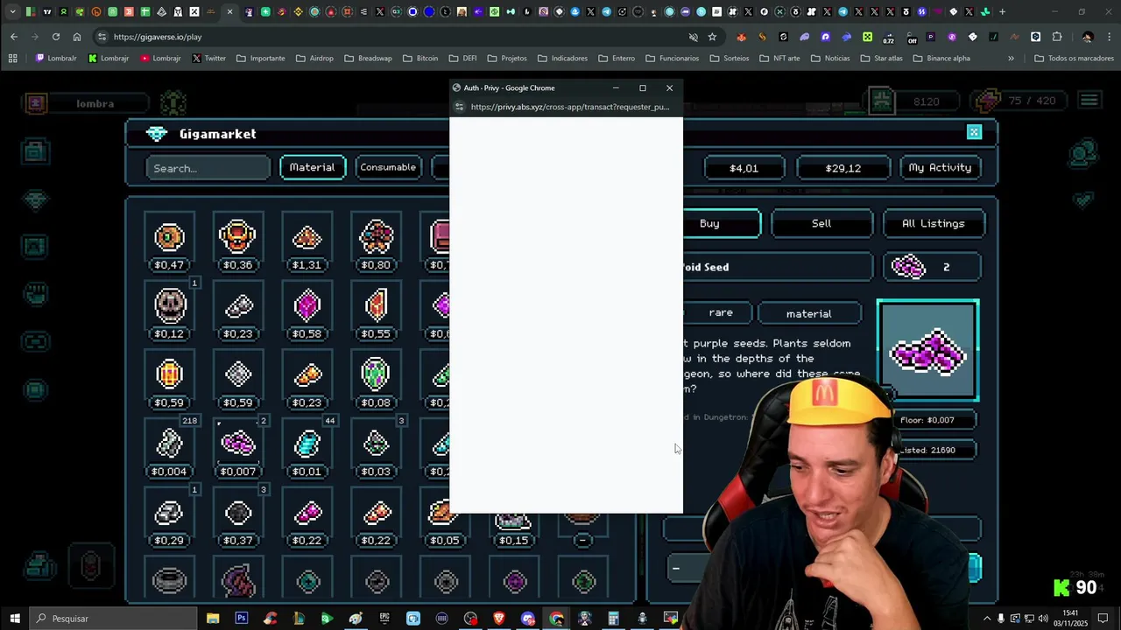Click the Floor: $0,007 label
The height and width of the screenshot is (630, 1121).
pyautogui.click(x=927, y=420)
